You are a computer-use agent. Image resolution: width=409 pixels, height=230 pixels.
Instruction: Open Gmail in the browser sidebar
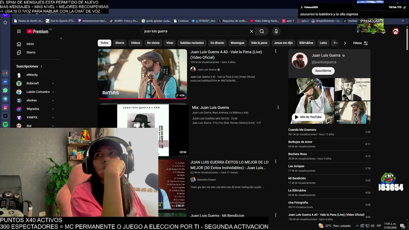tap(5, 73)
